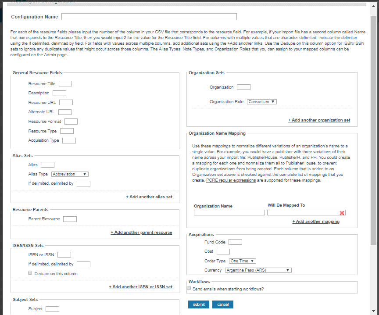This screenshot has height=315, width=379.
Task: Open the Alias Type dropdown
Action: 70,174
